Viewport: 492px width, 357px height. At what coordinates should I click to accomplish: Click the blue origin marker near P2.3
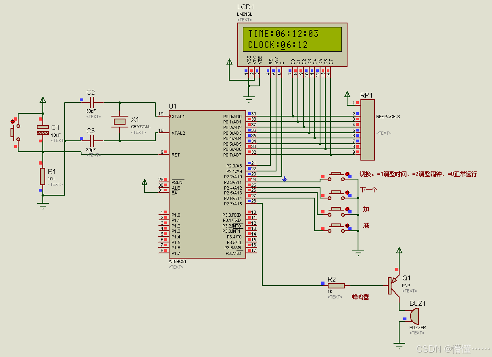(x=284, y=179)
